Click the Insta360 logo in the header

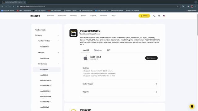pos(35,16)
